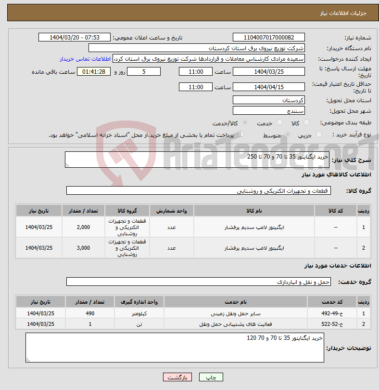The width and height of the screenshot is (379, 390).
Task: Click the request creator field سعیده مرادی
Action: (x=209, y=59)
